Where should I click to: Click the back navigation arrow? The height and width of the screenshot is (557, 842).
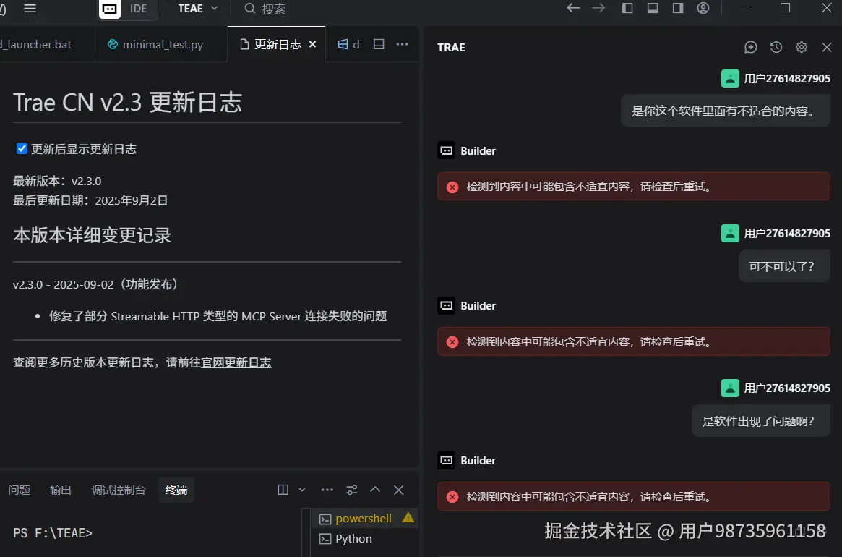pyautogui.click(x=573, y=8)
